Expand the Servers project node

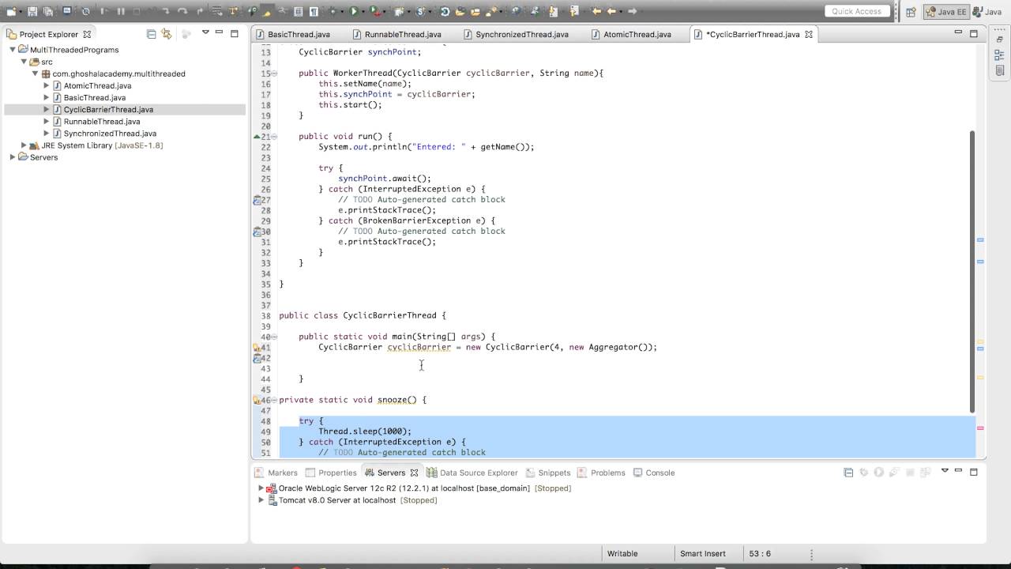[x=13, y=157]
